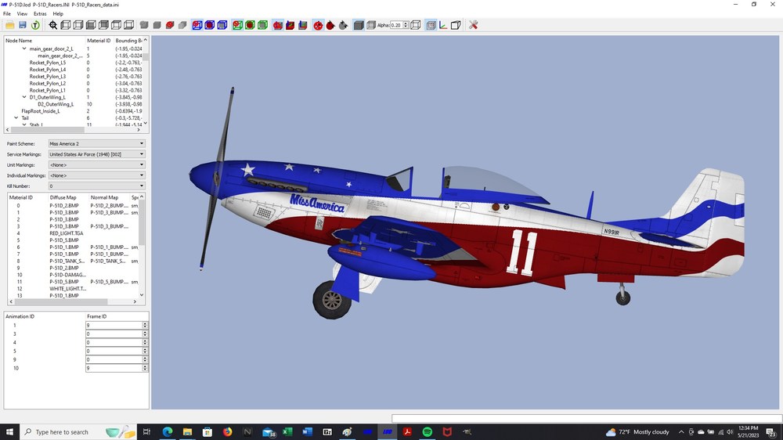Click the dark red bomb icon without highlight
Viewport: 783px width, 440px height.
pyautogui.click(x=330, y=25)
